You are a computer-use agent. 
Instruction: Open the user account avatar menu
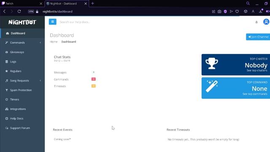click(x=266, y=22)
